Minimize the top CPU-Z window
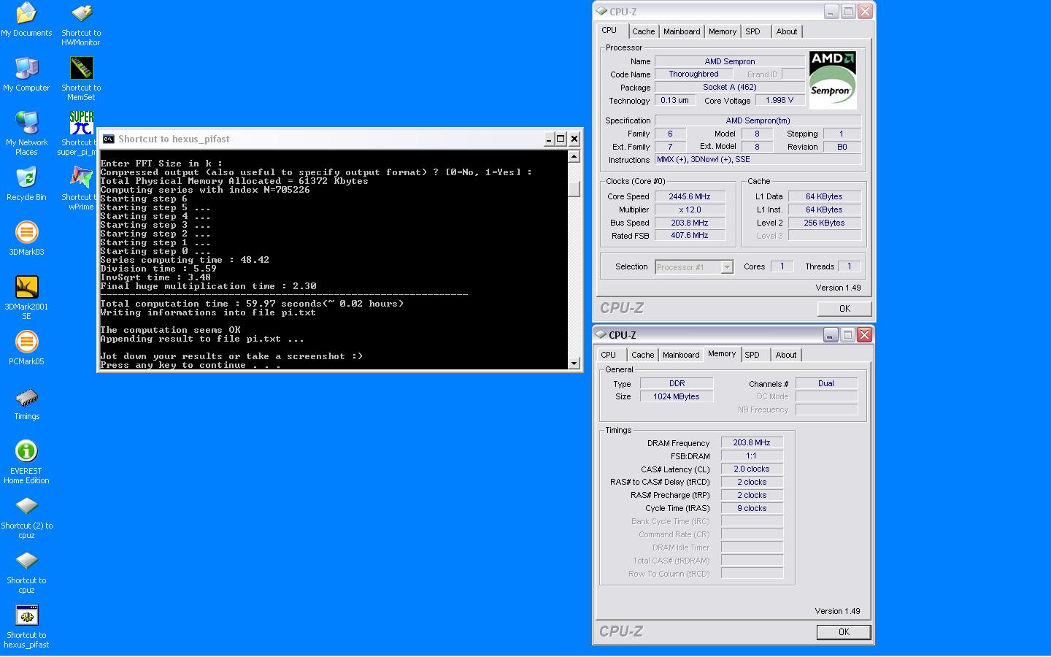This screenshot has width=1051, height=657. [x=831, y=11]
